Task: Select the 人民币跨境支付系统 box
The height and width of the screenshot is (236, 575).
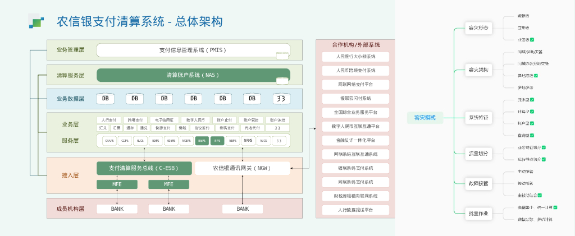Action: click(355, 71)
